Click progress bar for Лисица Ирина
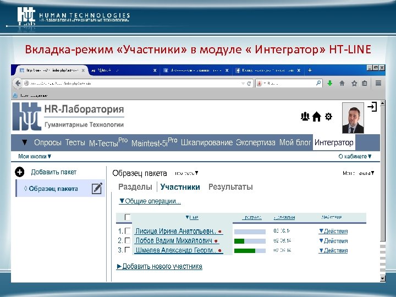 click(250, 232)
